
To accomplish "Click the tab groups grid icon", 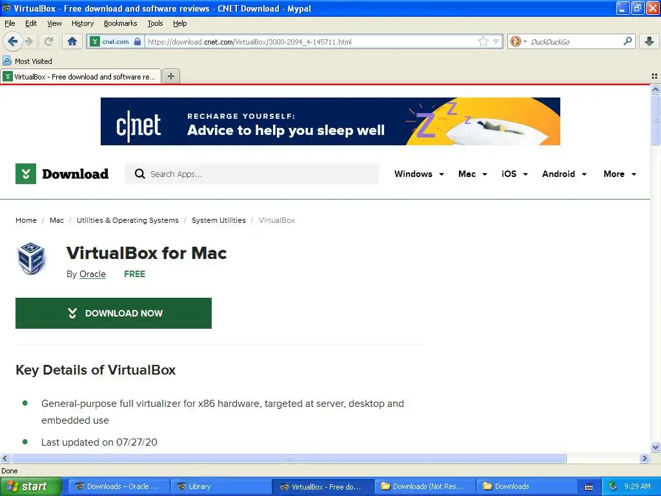I will click(655, 76).
